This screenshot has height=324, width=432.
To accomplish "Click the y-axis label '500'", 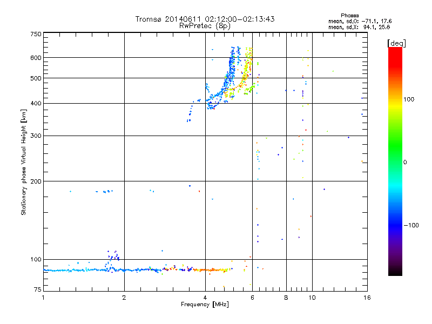I will point(36,78).
